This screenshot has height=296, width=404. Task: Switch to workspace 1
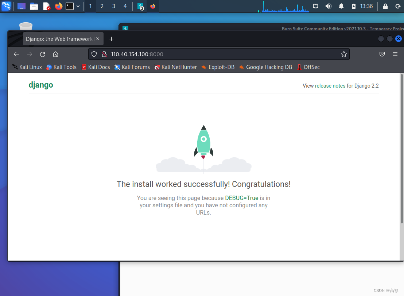point(90,6)
